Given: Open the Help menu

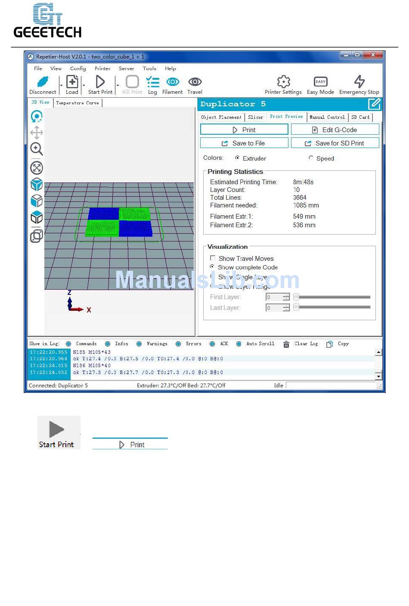Looking at the screenshot, I should [x=170, y=68].
